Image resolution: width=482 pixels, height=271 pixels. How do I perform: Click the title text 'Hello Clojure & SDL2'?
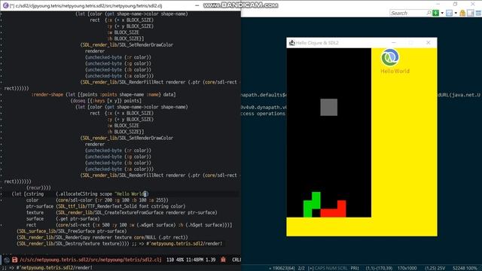click(x=317, y=43)
